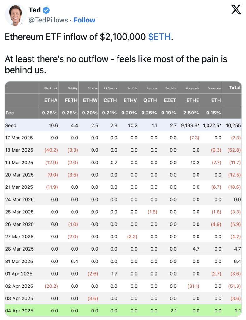Screen dimensions: 246x320
Task: Click the EZET 2.1 inflow value
Action: point(173,311)
